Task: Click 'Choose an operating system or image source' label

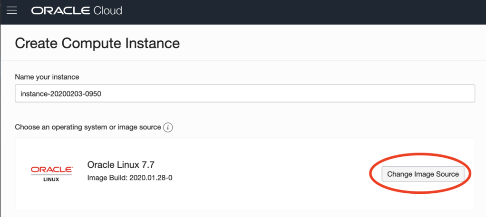Action: pyautogui.click(x=88, y=127)
